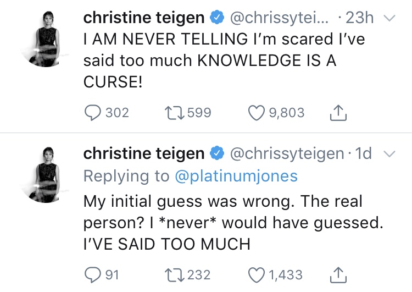The width and height of the screenshot is (412, 292).
Task: Click the 1d timestamp on the reply tweet
Action: coord(363,154)
